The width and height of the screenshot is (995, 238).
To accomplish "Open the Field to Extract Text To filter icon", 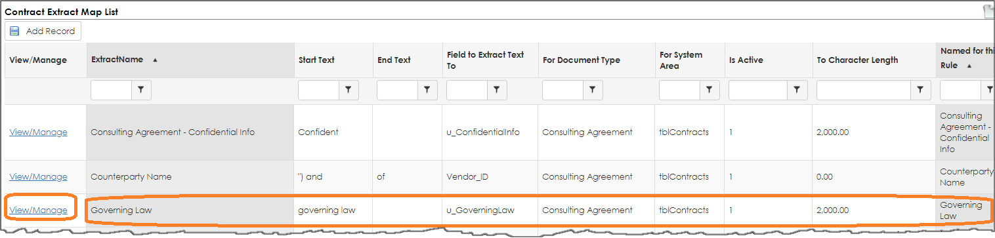I will [x=497, y=90].
